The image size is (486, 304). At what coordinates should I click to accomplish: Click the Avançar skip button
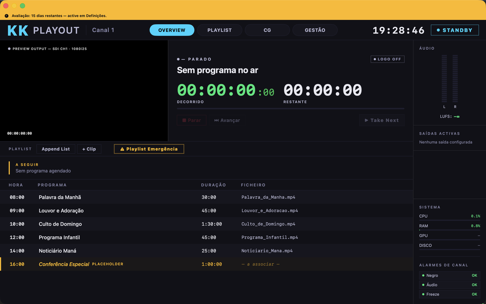227,120
